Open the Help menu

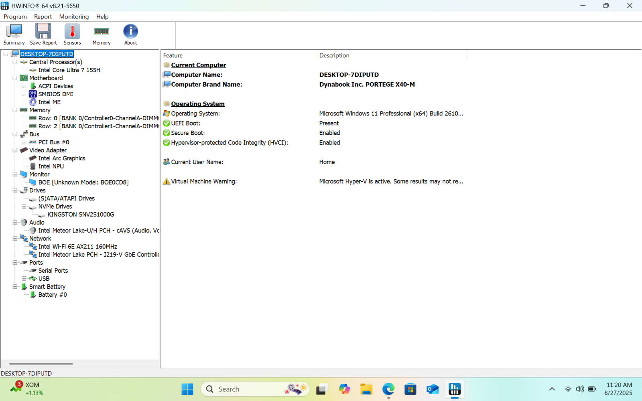102,16
